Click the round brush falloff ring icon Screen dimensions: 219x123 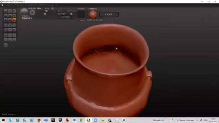click(32, 13)
